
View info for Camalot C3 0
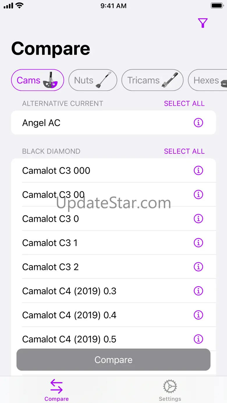(198, 219)
